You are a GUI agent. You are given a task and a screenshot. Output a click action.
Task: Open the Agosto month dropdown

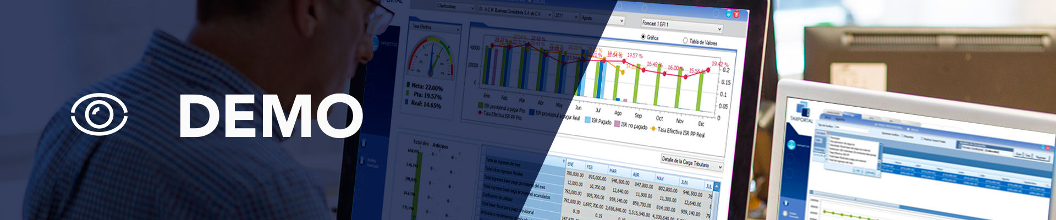point(602,19)
